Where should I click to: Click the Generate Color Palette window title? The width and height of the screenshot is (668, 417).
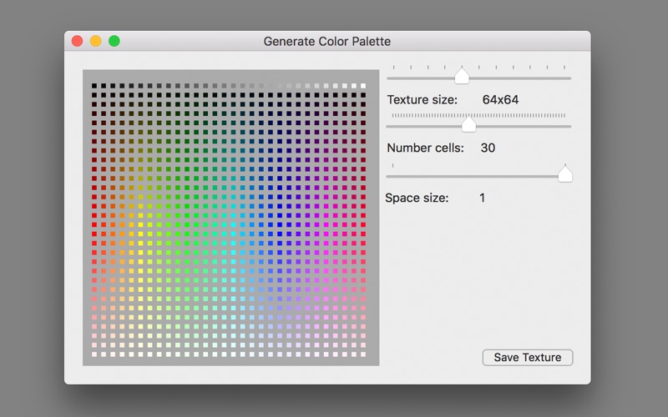point(327,41)
